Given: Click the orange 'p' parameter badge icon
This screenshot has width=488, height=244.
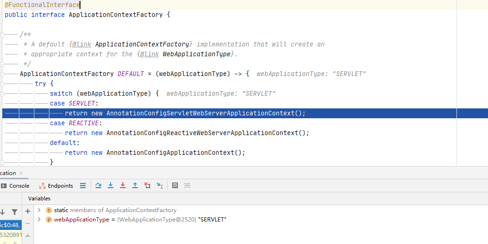Looking at the screenshot, I should 49,220.
